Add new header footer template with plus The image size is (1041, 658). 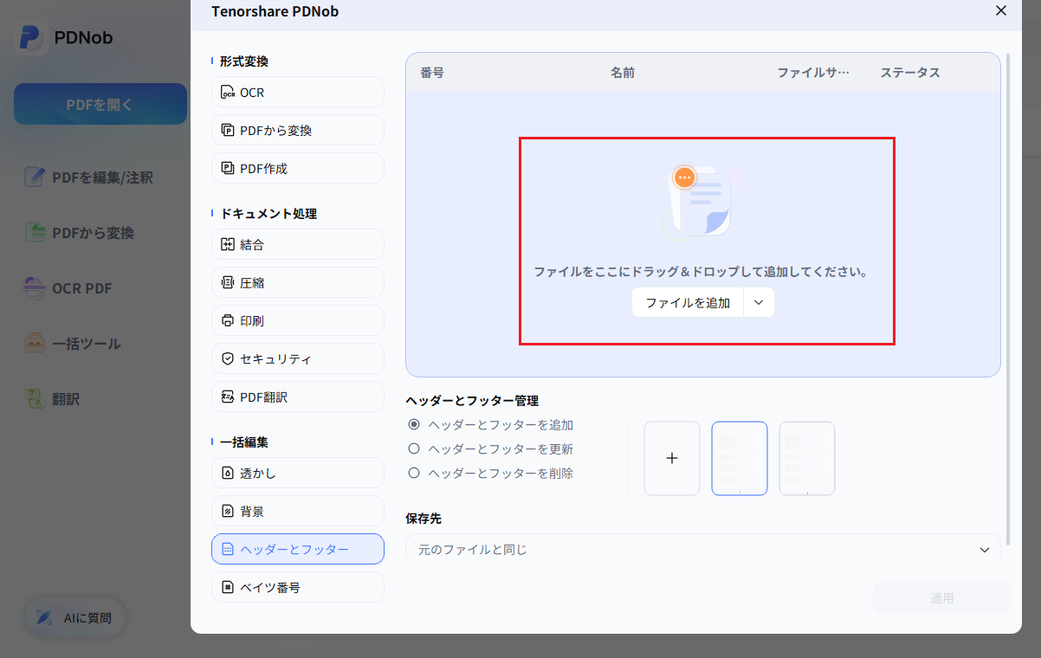coord(672,459)
